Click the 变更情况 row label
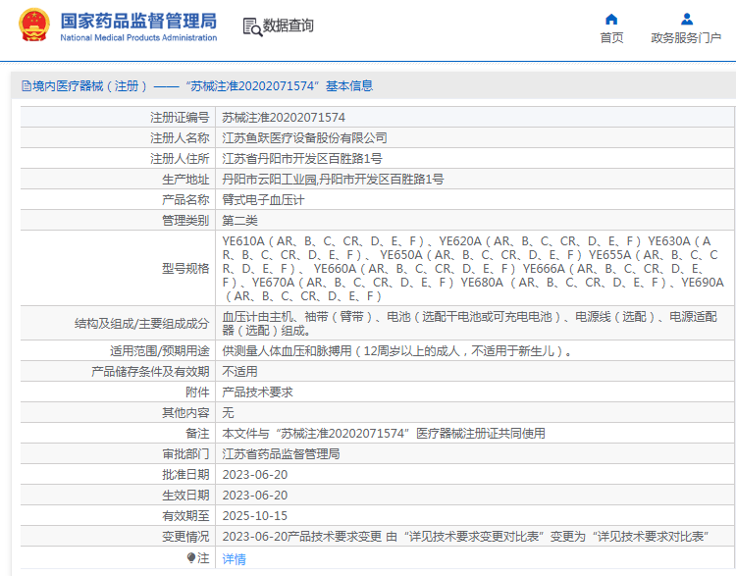Viewport: 736px width, 576px height. pos(185,537)
